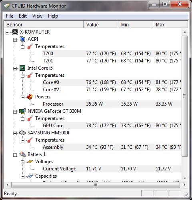The width and height of the screenshot is (192, 200).
Task: Select the GPU Core temperature row
Action: point(112,126)
